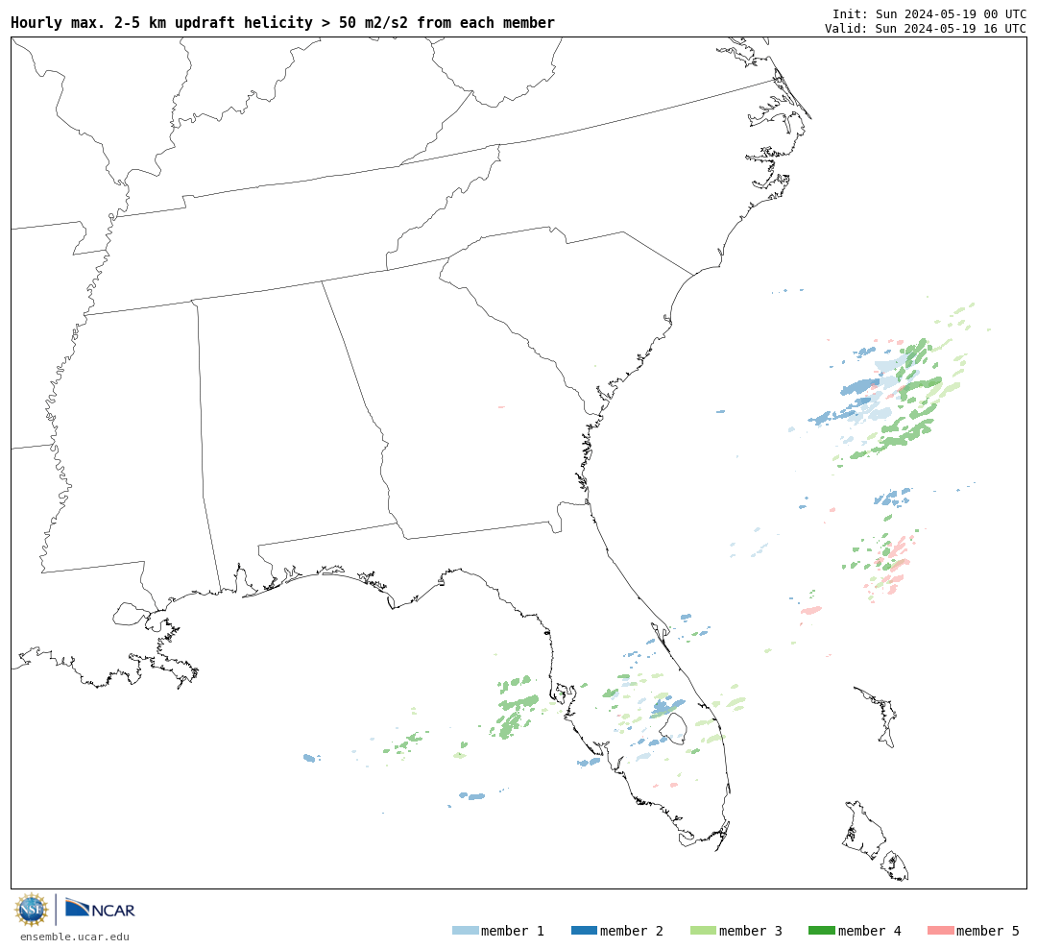The height and width of the screenshot is (949, 1037).
Task: Click the 'member 4' legend label
Action: coord(870,931)
